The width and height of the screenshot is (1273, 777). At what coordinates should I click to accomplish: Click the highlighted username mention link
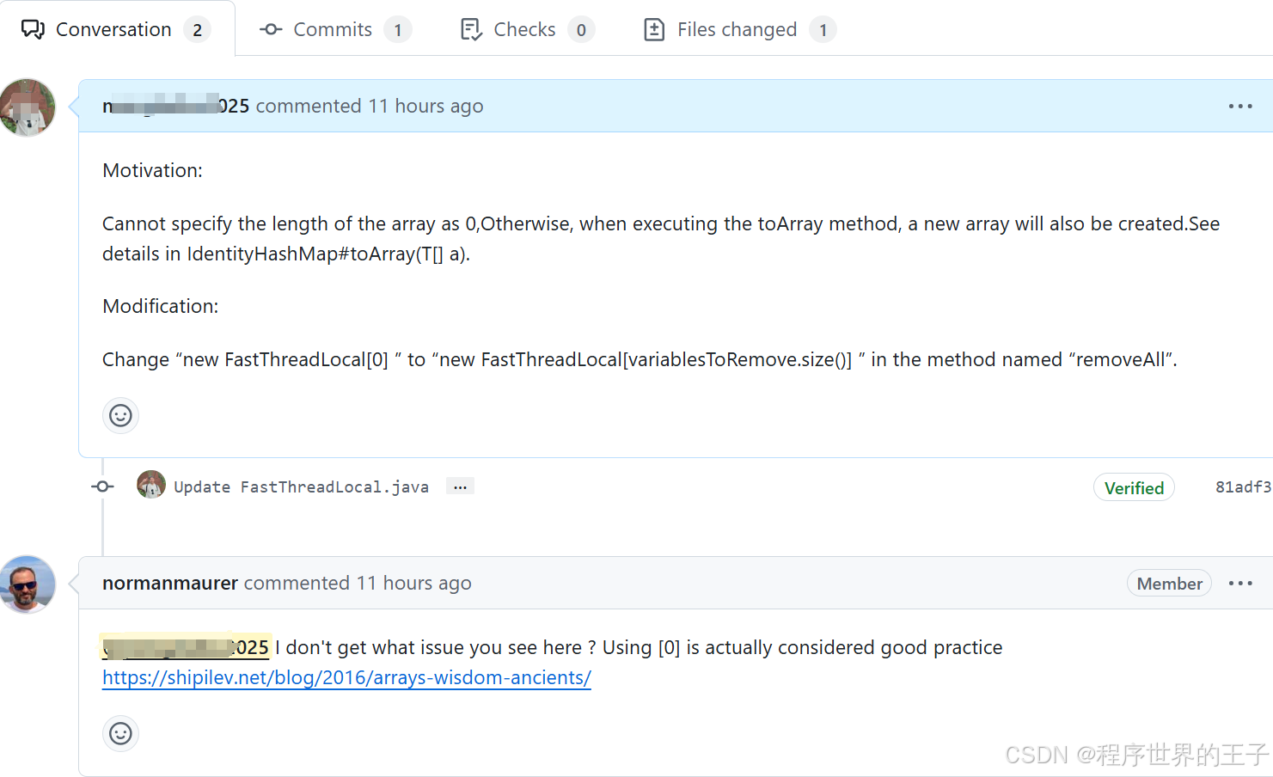[x=185, y=647]
